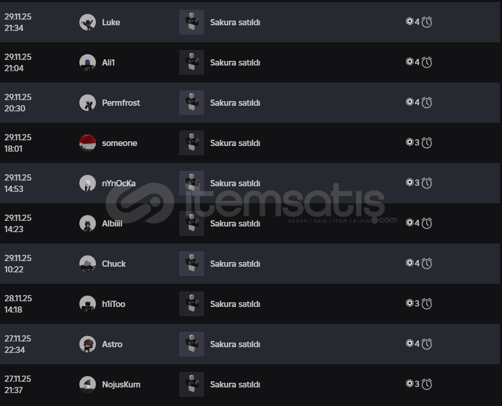Click the h1iToo avatar image
The width and height of the screenshot is (502, 406).
pos(88,304)
